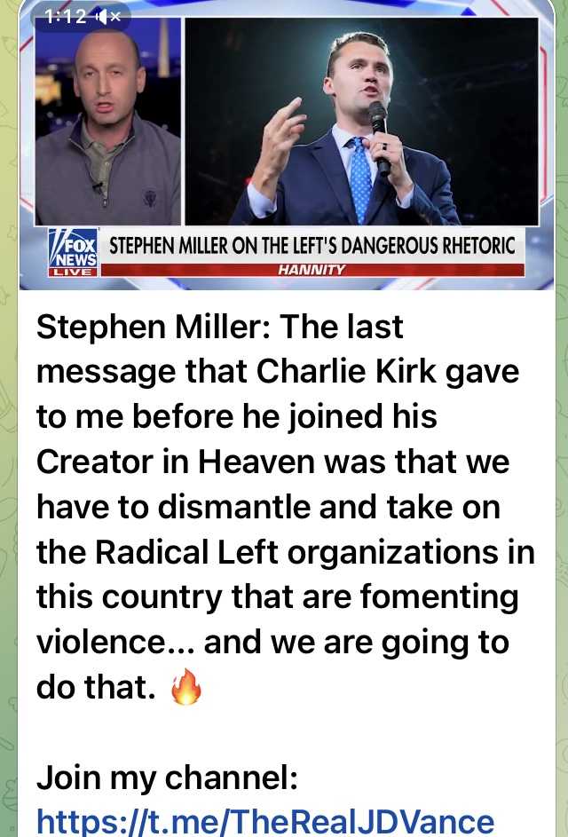This screenshot has width=568, height=837.
Task: Tap the red HANNITY show label
Action: click(x=312, y=270)
